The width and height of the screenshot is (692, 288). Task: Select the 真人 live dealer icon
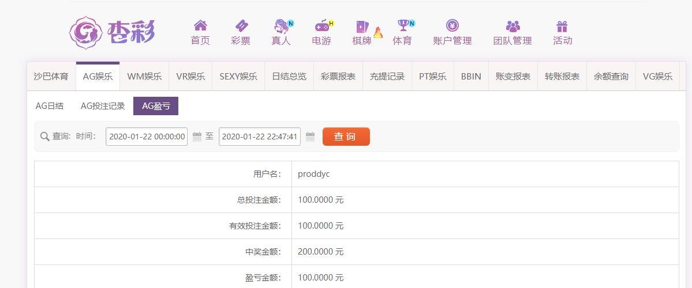click(x=281, y=26)
